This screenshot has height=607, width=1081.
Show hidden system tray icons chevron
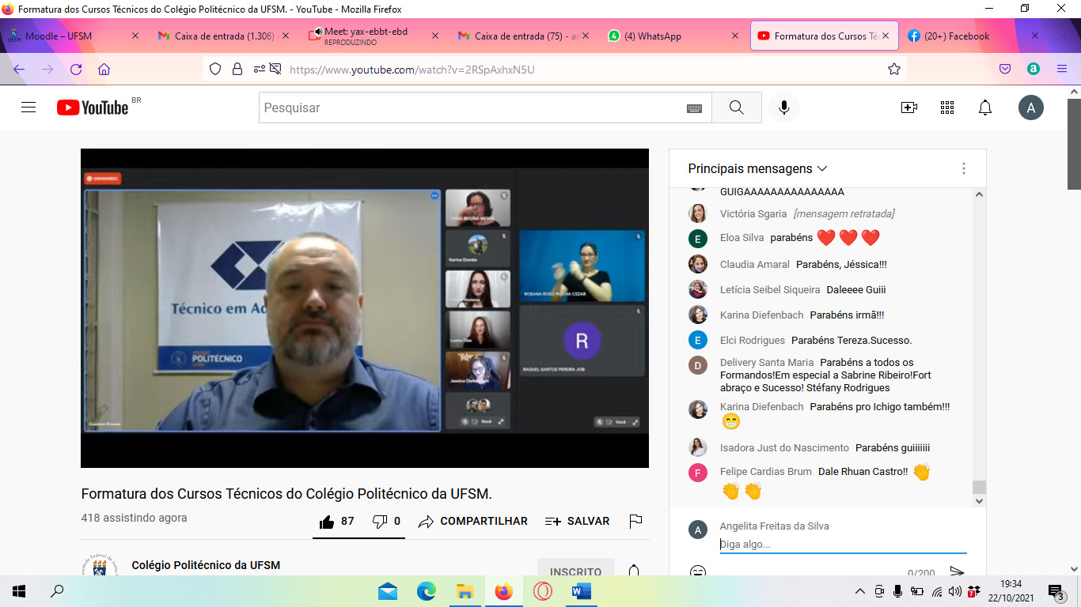tap(860, 591)
